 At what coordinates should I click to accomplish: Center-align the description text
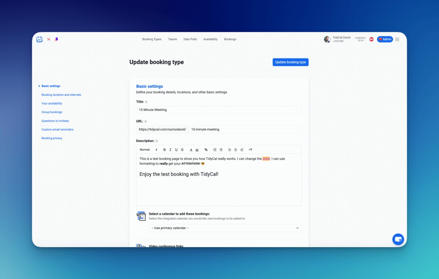(236, 150)
